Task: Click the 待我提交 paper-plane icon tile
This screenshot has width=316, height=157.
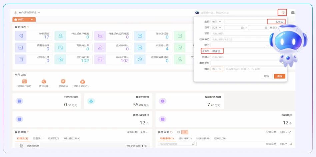Action: point(21,36)
